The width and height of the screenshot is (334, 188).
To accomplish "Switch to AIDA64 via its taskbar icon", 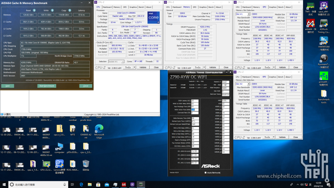I will point(124,185).
